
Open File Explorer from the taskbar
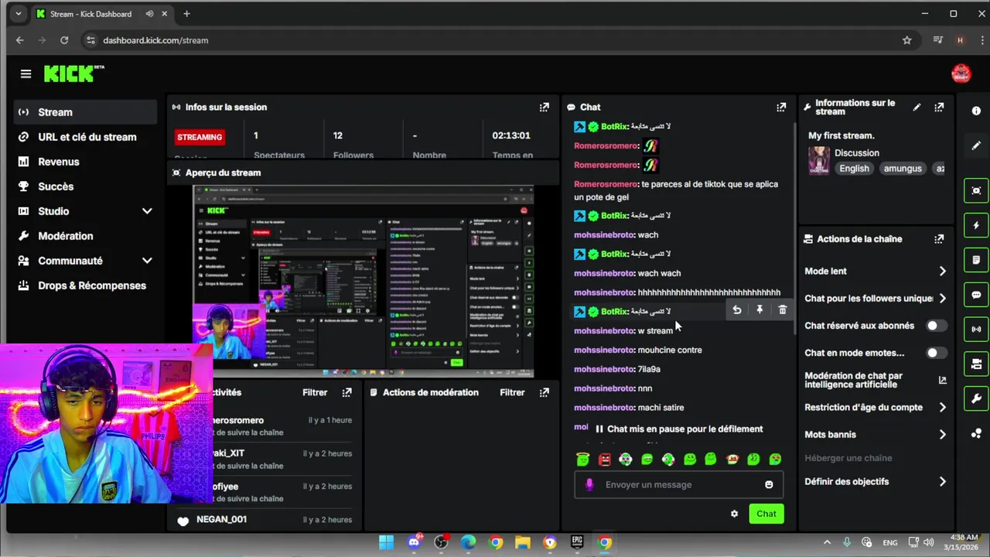click(523, 542)
